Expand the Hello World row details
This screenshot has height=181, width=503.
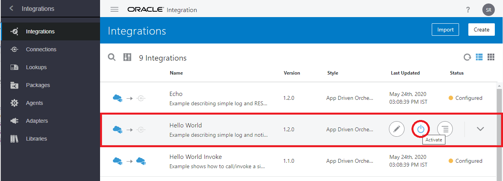tap(480, 129)
